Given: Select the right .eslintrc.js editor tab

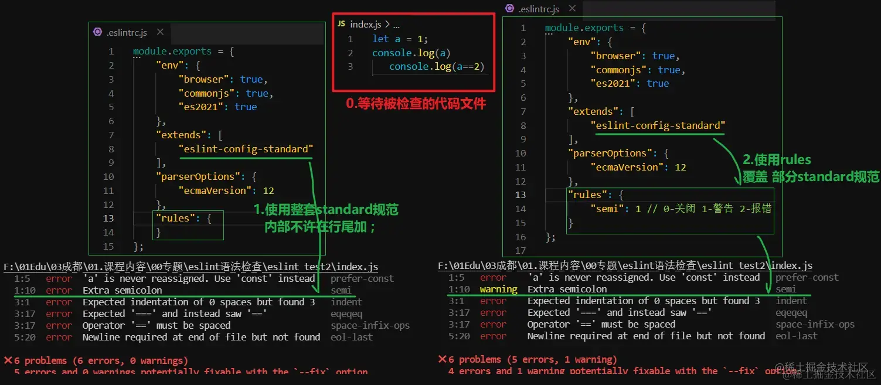Looking at the screenshot, I should click(542, 9).
